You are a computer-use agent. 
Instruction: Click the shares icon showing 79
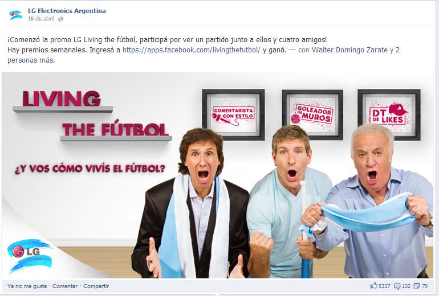tap(417, 286)
